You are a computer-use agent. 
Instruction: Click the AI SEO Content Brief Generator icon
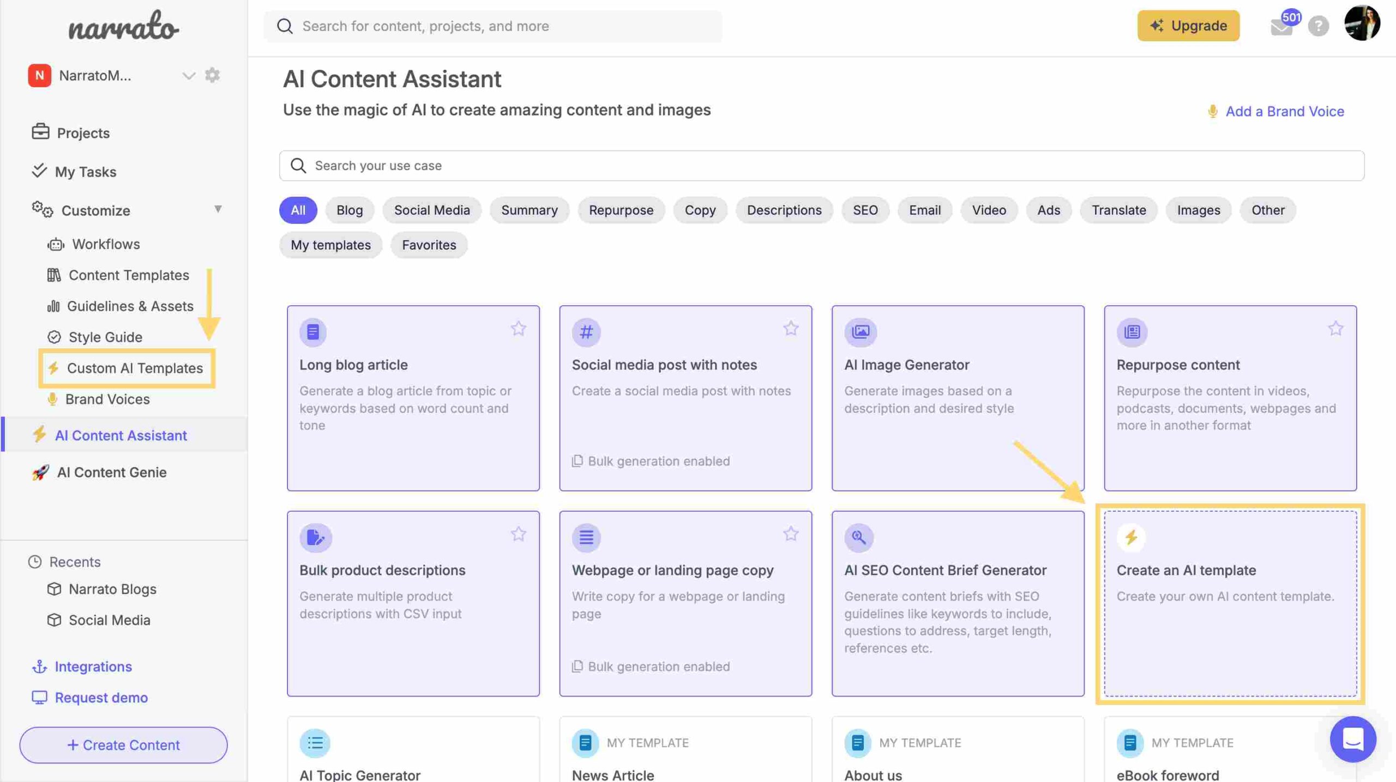(x=859, y=538)
